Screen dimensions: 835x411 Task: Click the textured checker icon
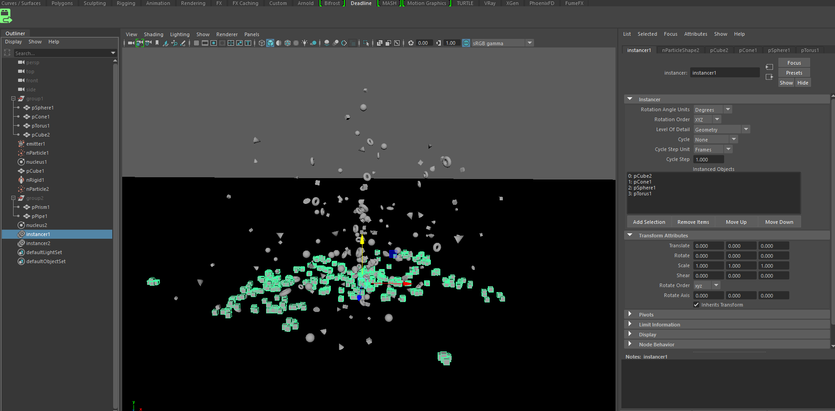[296, 43]
